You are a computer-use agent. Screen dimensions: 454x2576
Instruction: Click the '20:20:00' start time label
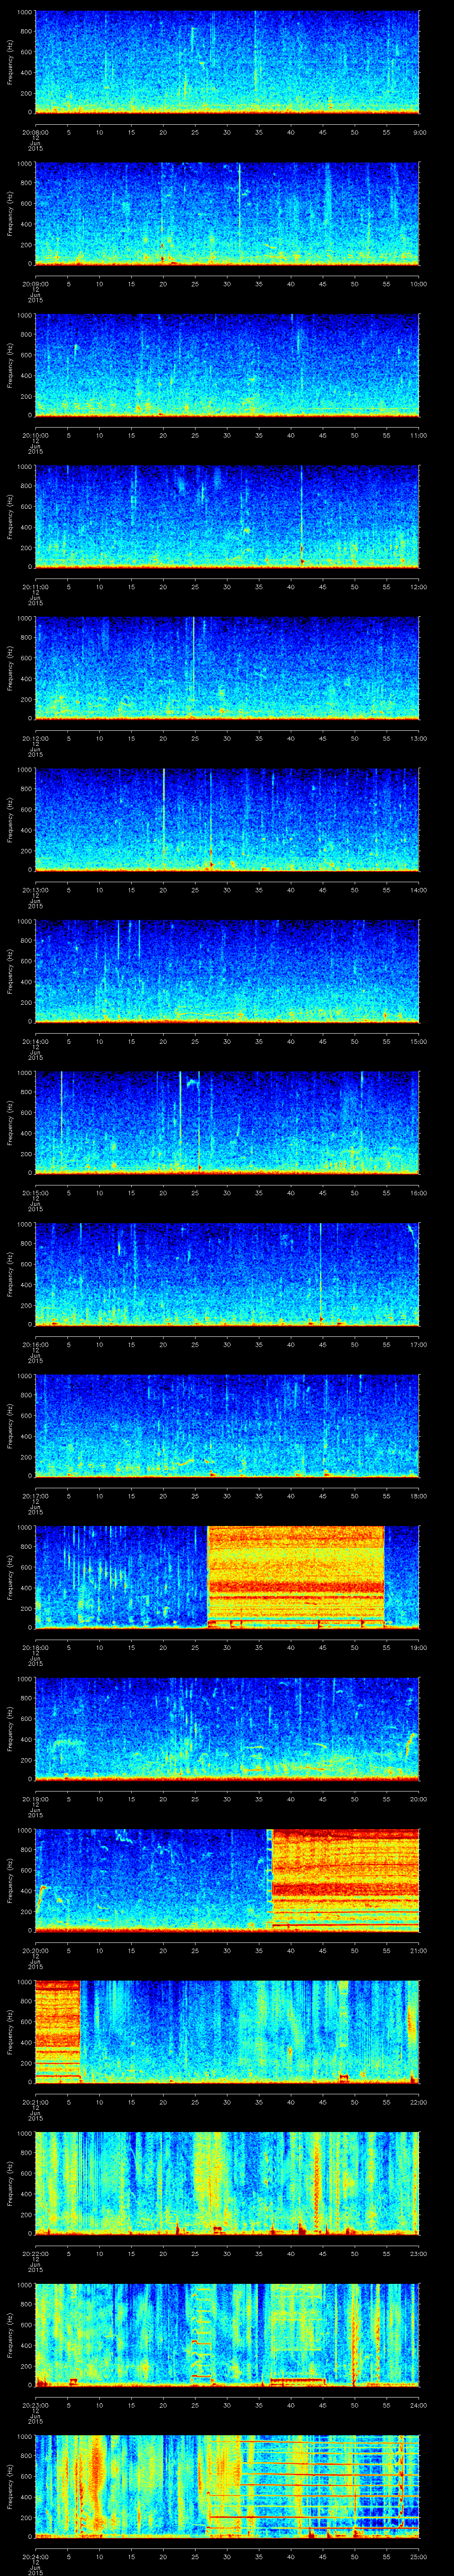tap(35, 1949)
